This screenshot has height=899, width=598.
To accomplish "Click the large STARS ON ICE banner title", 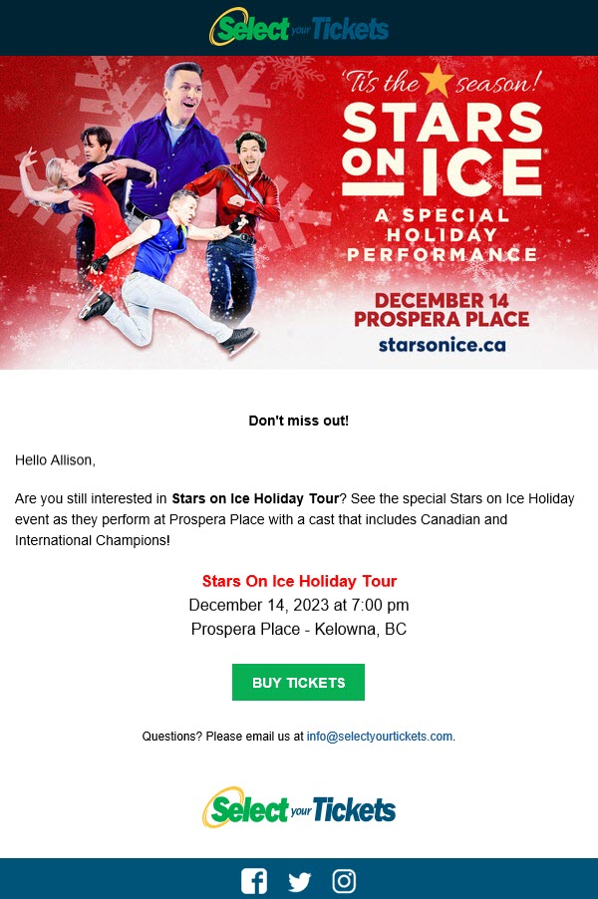I will pyautogui.click(x=443, y=150).
